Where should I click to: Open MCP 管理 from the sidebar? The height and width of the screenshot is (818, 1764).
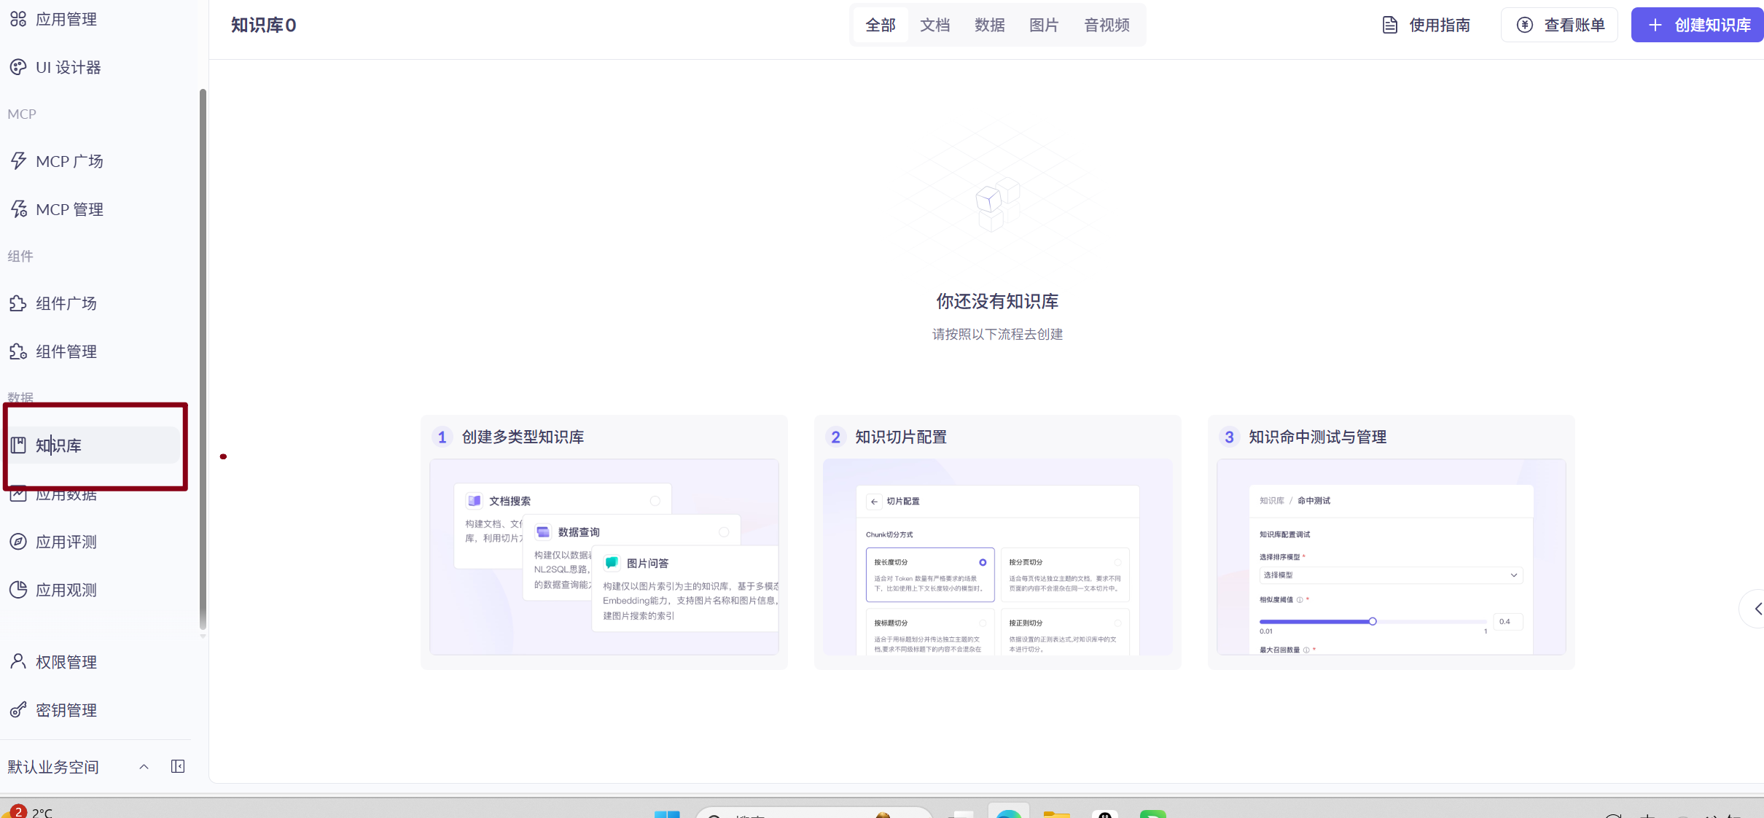pos(69,210)
